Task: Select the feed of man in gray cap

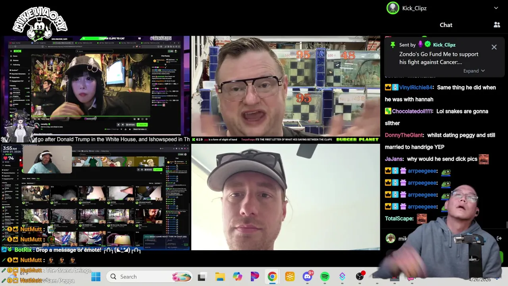Action: click(285, 197)
